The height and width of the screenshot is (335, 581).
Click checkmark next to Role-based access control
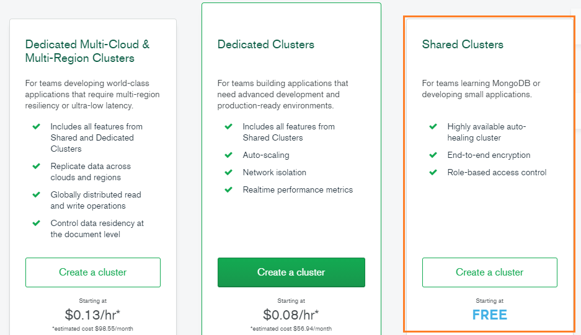click(433, 172)
